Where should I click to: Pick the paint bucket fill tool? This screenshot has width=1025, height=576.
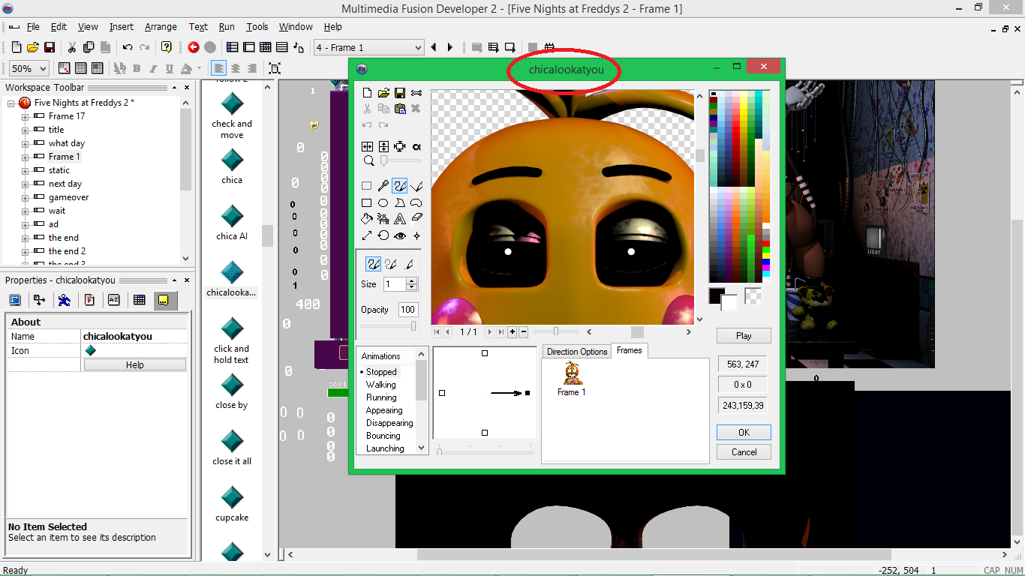click(x=367, y=219)
